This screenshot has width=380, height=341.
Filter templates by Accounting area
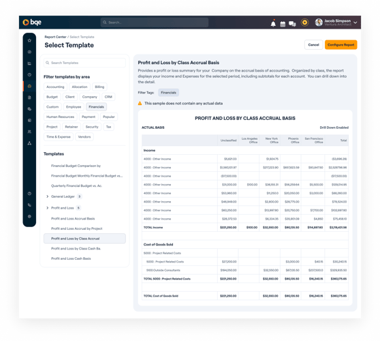[x=55, y=87]
